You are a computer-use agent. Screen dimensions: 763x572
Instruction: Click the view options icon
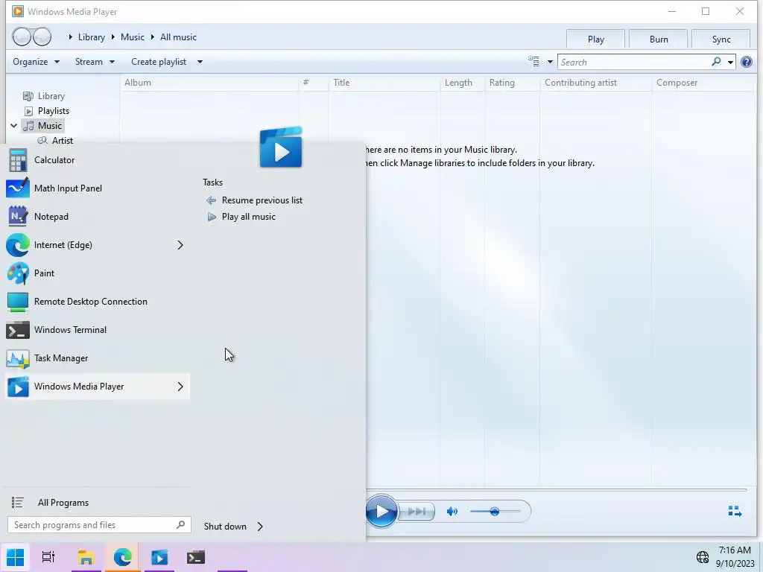pyautogui.click(x=534, y=61)
